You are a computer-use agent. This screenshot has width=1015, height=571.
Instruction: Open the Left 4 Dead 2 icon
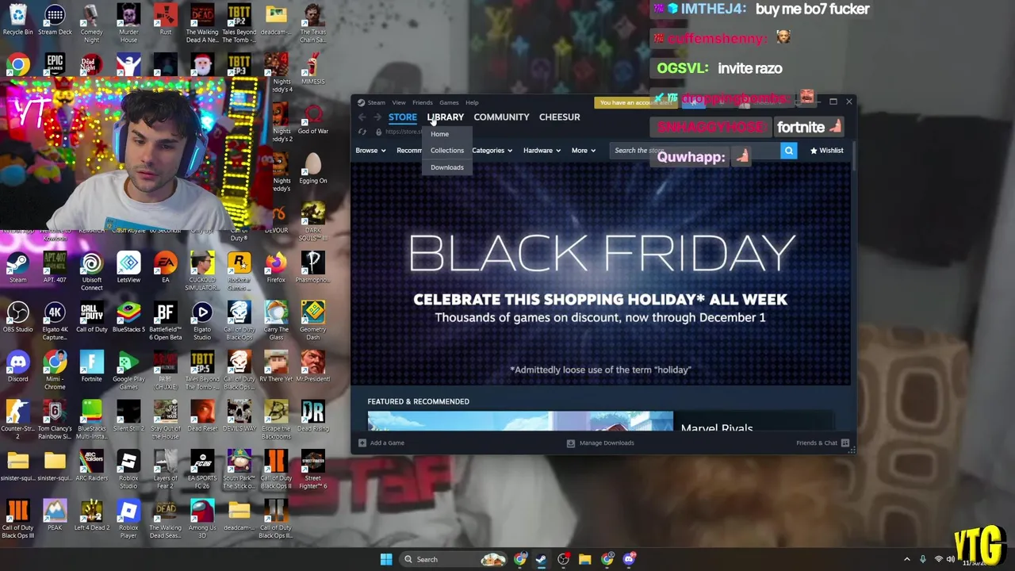(x=91, y=515)
